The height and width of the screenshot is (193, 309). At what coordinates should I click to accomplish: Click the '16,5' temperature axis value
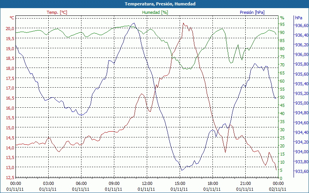pos(10,98)
